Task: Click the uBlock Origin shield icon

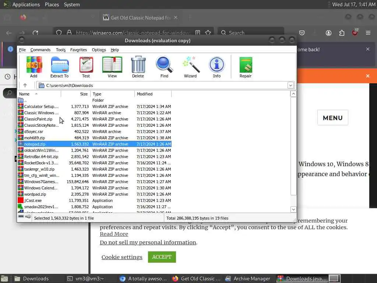Action: point(355,32)
